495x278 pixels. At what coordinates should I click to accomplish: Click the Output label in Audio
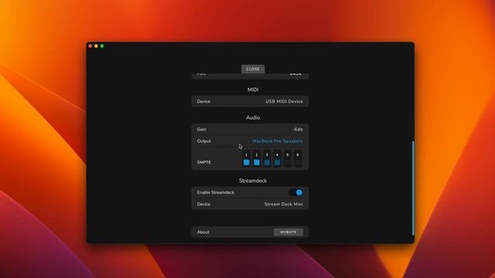tap(203, 141)
